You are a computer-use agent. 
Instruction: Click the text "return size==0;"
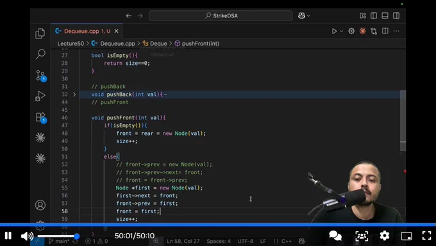[127, 63]
